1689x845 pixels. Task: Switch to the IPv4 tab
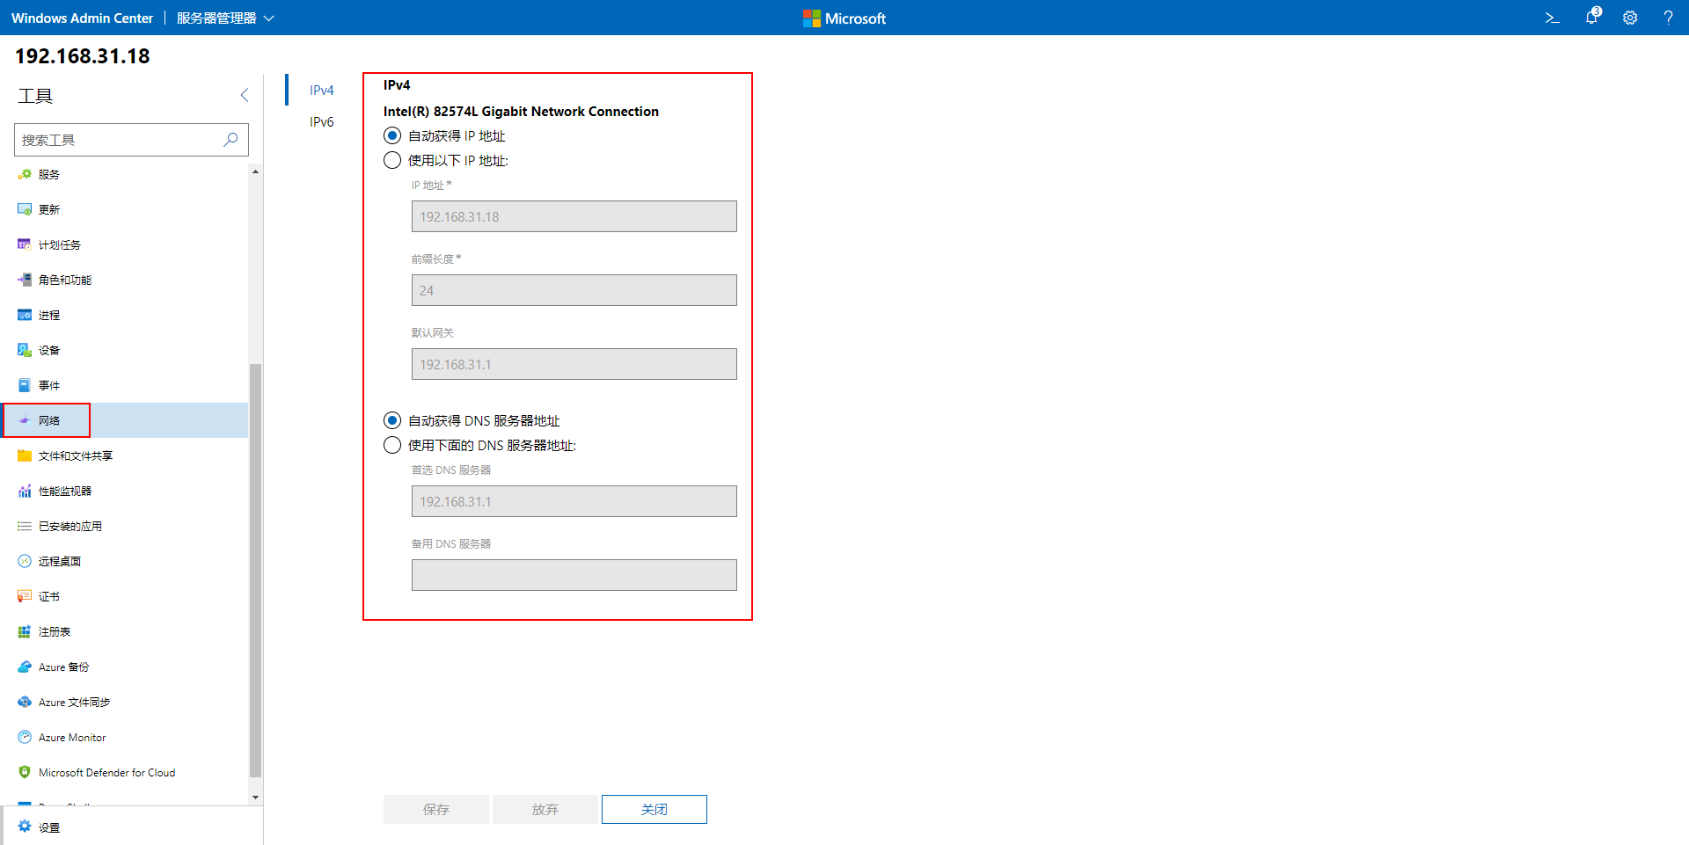322,90
